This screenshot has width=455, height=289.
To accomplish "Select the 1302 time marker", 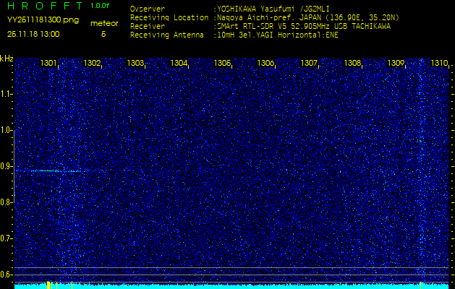I will click(x=92, y=64).
